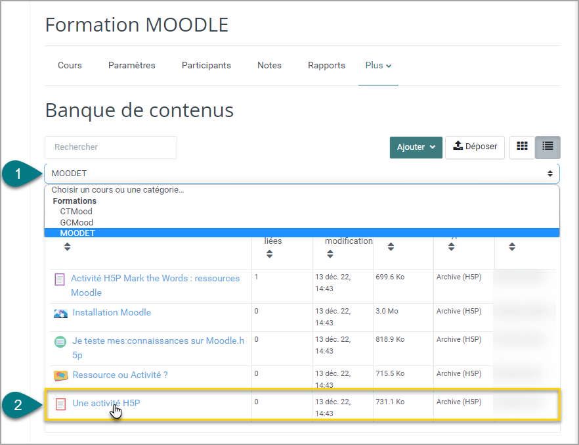Click the date cell of the 699.6 Ko row
579x445 pixels.
[333, 283]
